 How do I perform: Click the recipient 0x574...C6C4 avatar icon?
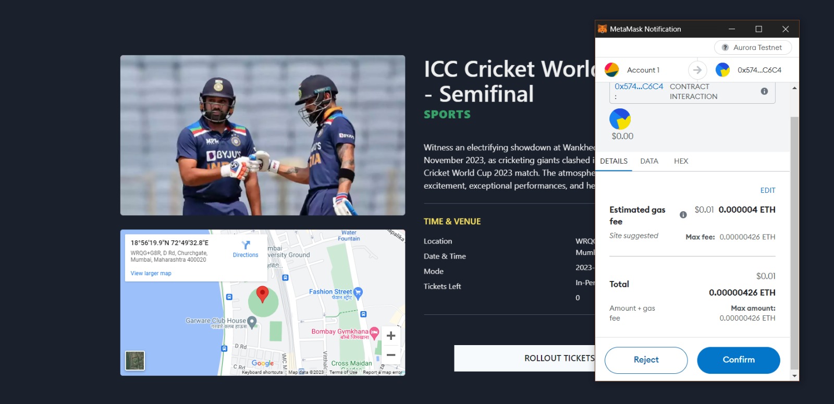pos(722,70)
